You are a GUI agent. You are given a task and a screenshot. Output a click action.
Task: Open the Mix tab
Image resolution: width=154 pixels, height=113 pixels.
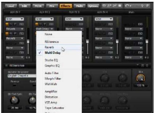pos(52,6)
